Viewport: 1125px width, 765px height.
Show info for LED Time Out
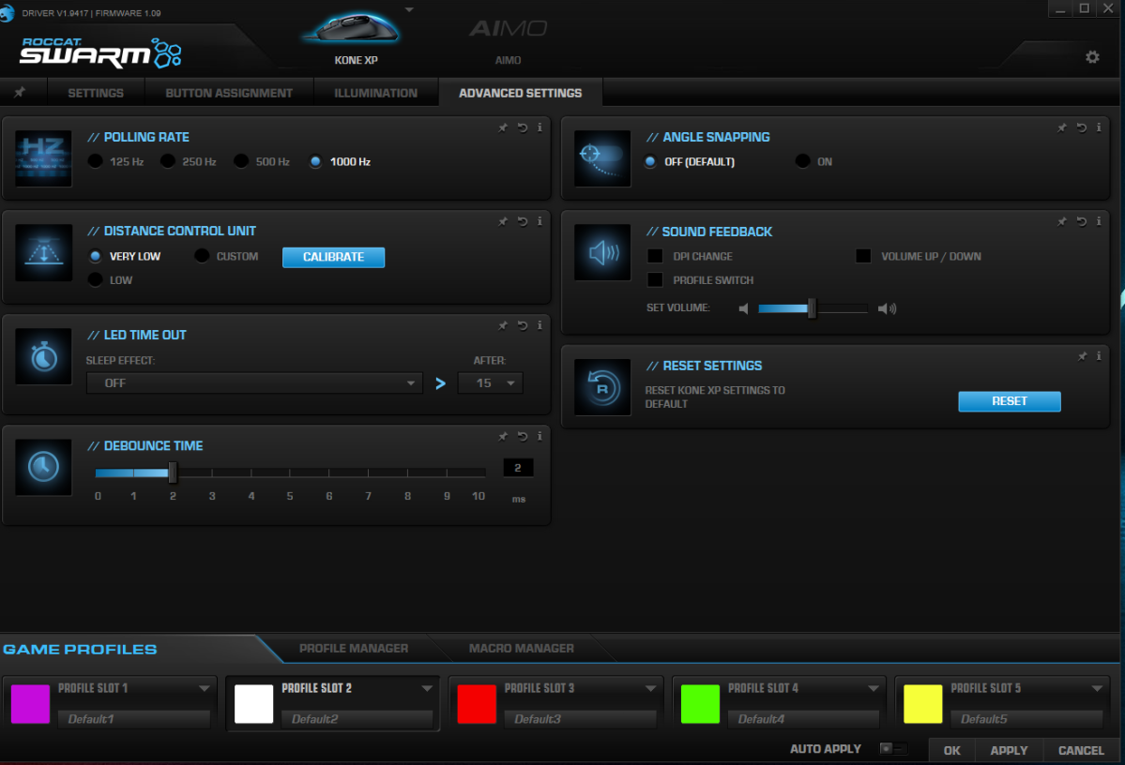tap(540, 325)
